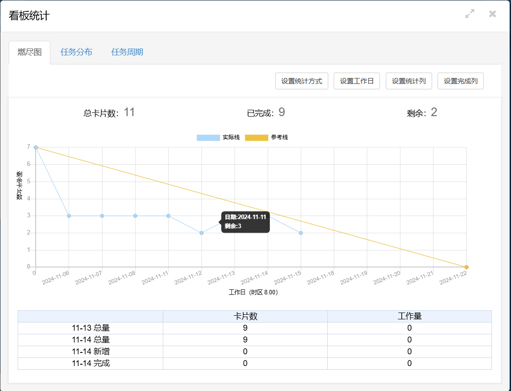Toggle the 实际线 legend swatch
This screenshot has height=391, width=511.
tap(209, 137)
